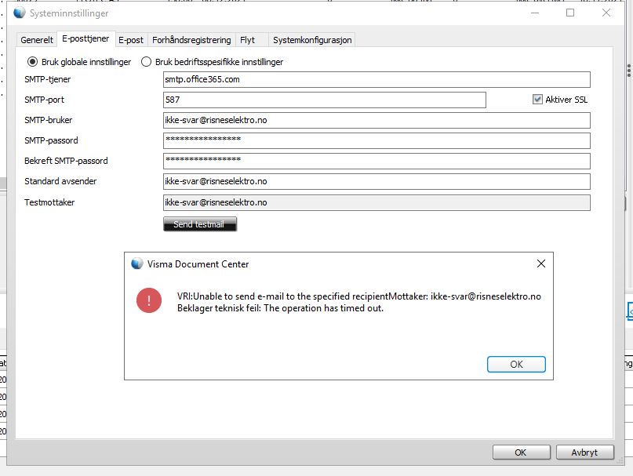Select Bruk bedriftsspesifikke innstillinger radio button
This screenshot has height=476, width=633.
[146, 62]
